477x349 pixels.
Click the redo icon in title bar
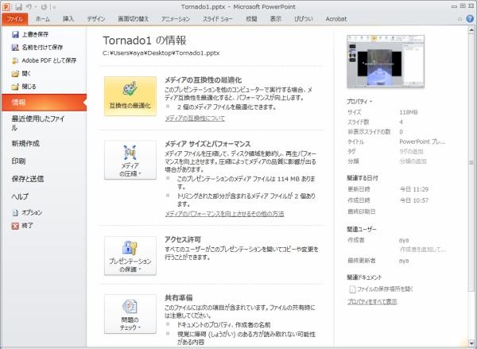[x=44, y=6]
